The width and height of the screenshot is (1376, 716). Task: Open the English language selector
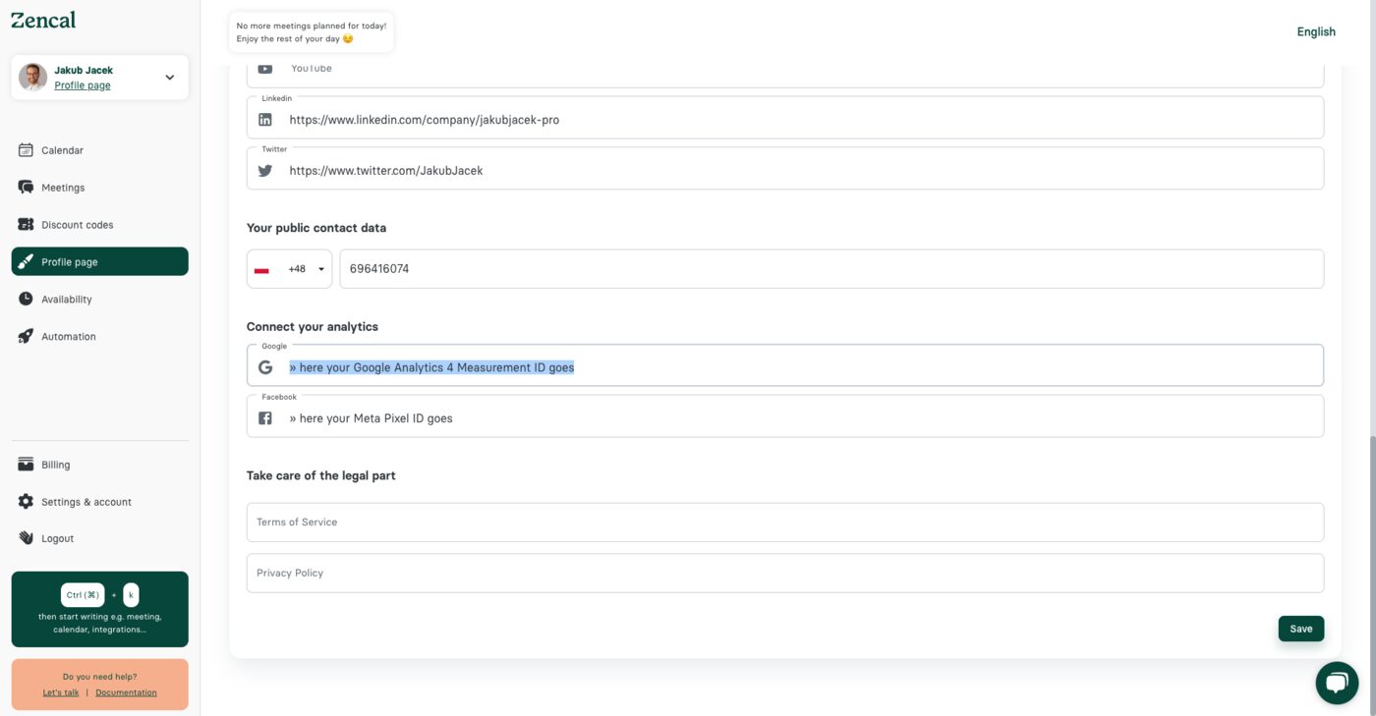click(x=1316, y=31)
